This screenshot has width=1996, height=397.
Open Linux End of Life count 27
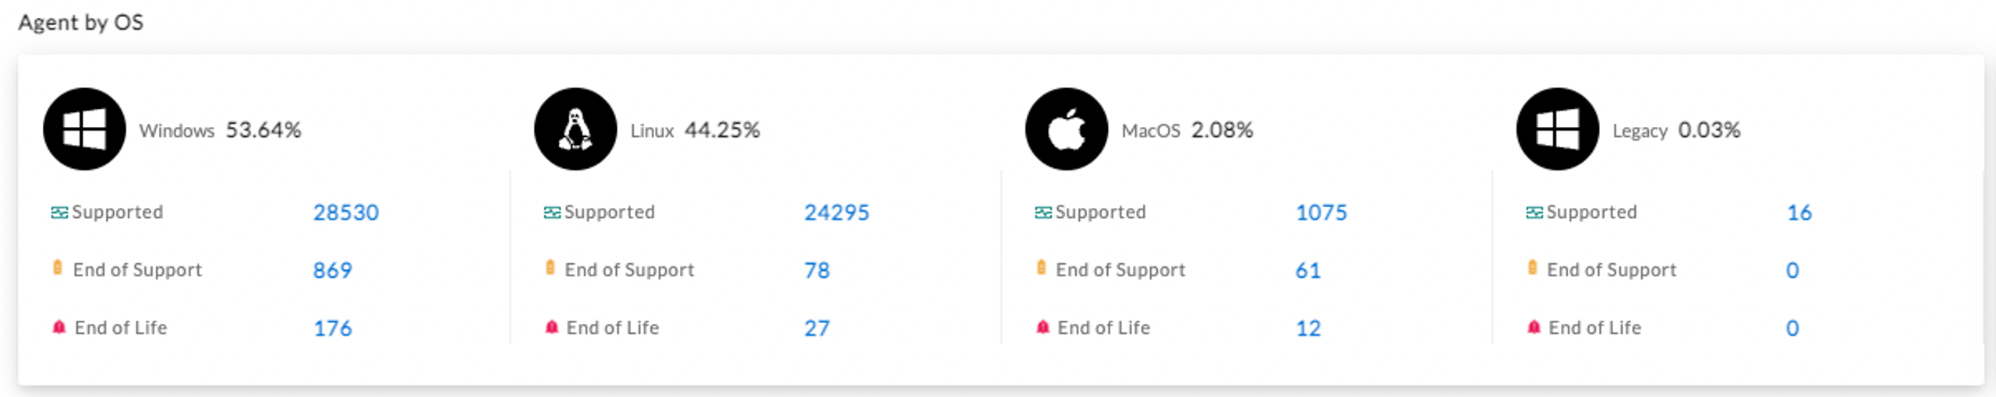(817, 328)
